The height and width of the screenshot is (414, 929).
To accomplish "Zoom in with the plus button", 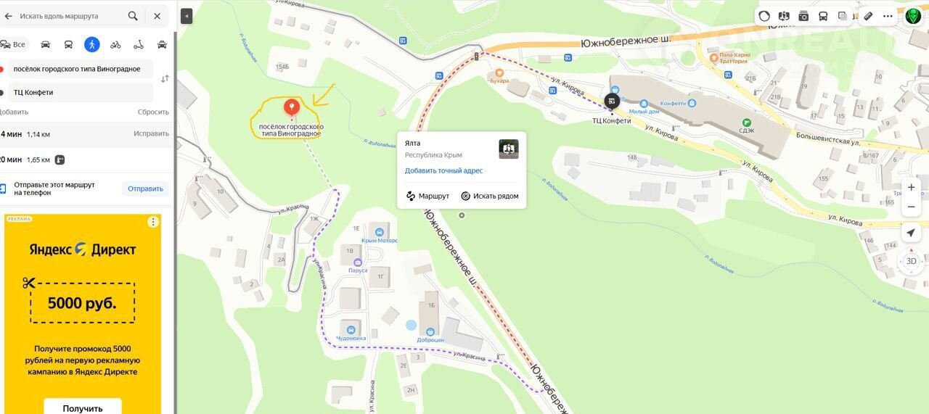I will coord(912,187).
